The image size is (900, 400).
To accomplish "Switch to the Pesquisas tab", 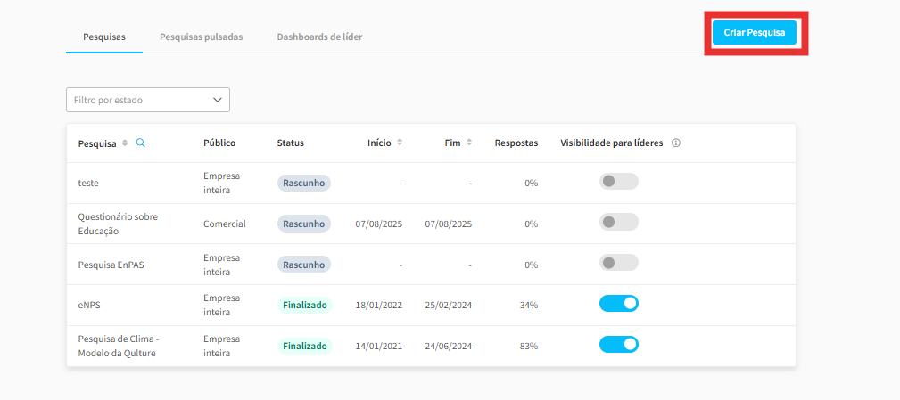I will click(x=104, y=37).
